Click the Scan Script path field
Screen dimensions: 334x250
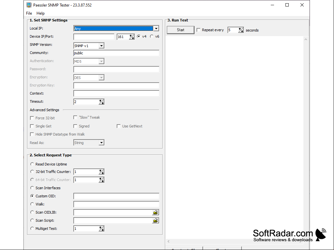tap(113, 220)
